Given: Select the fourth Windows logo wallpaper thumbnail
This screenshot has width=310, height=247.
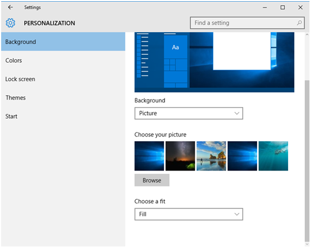Looking at the screenshot, I should [x=242, y=156].
